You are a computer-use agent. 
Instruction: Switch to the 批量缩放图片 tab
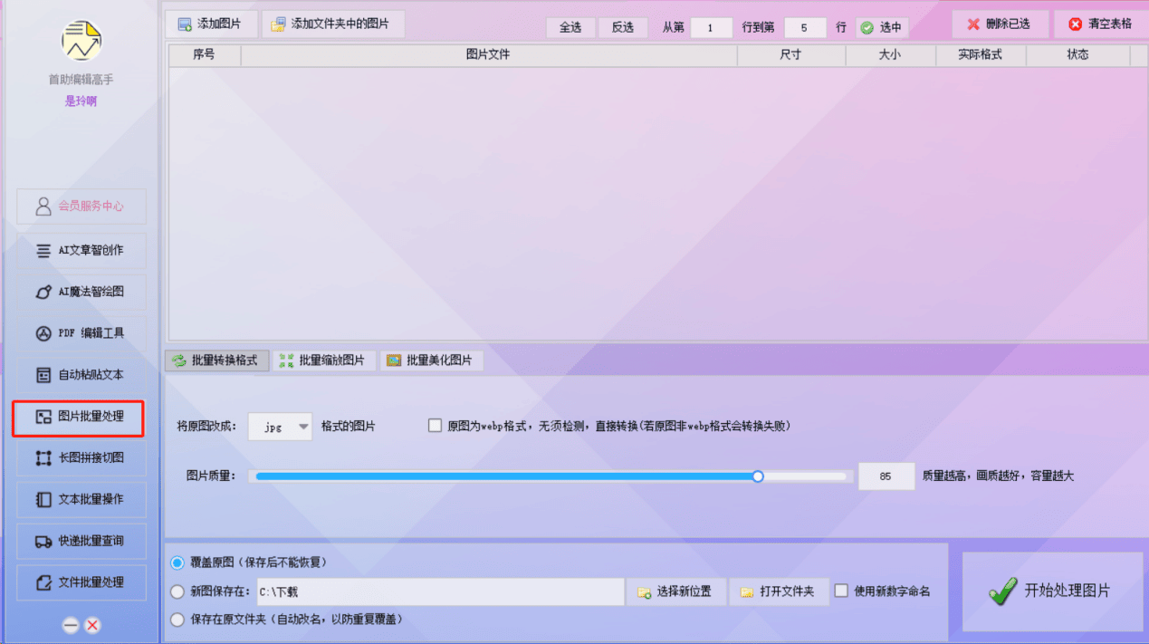tap(323, 360)
